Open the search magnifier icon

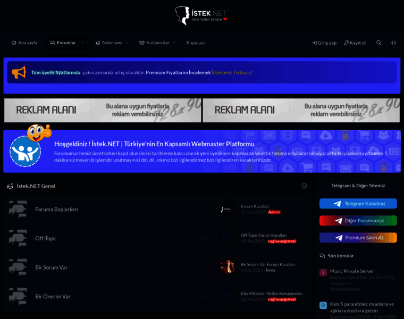pyautogui.click(x=378, y=43)
